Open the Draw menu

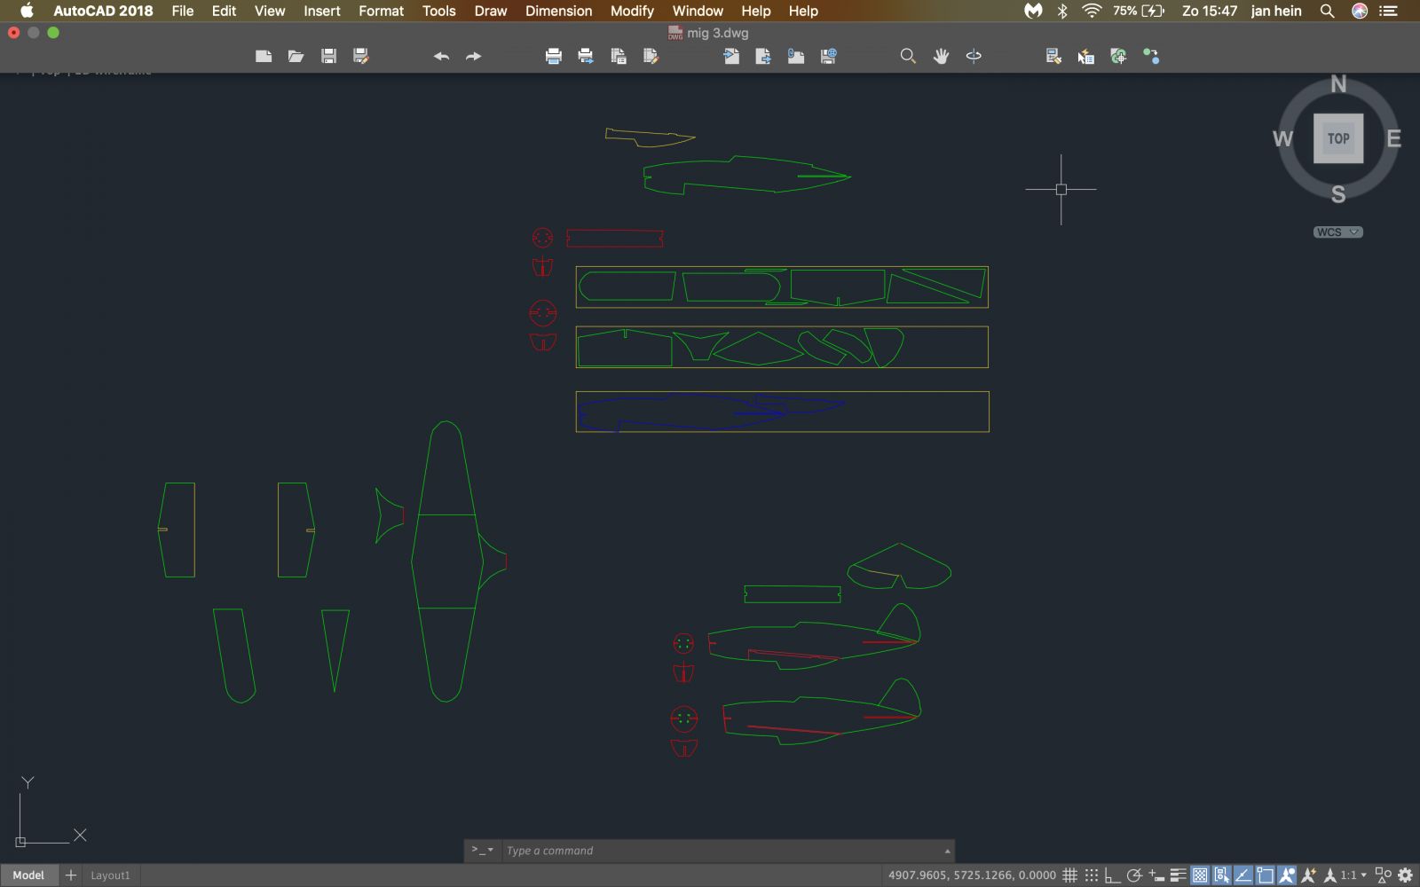[x=491, y=11]
